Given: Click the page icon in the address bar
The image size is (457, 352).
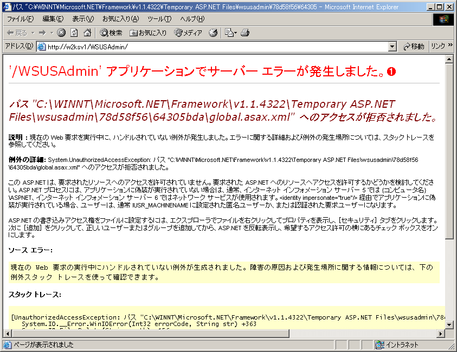Looking at the screenshot, I should pyautogui.click(x=42, y=47).
